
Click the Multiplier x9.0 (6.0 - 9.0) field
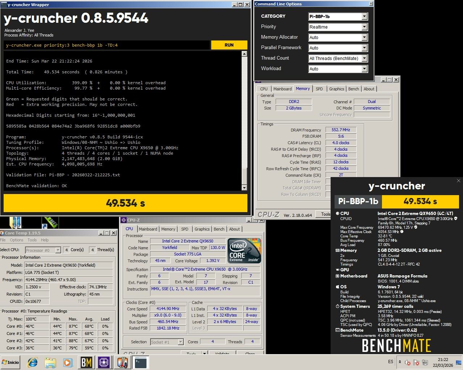(168, 315)
